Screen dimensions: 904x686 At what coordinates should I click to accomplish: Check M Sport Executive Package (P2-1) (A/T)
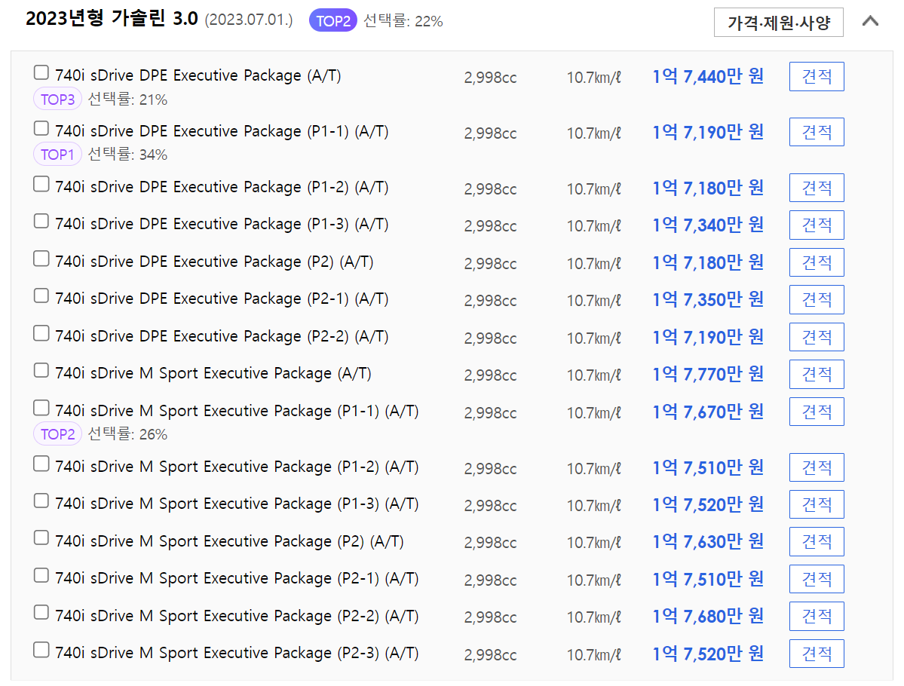(x=41, y=574)
